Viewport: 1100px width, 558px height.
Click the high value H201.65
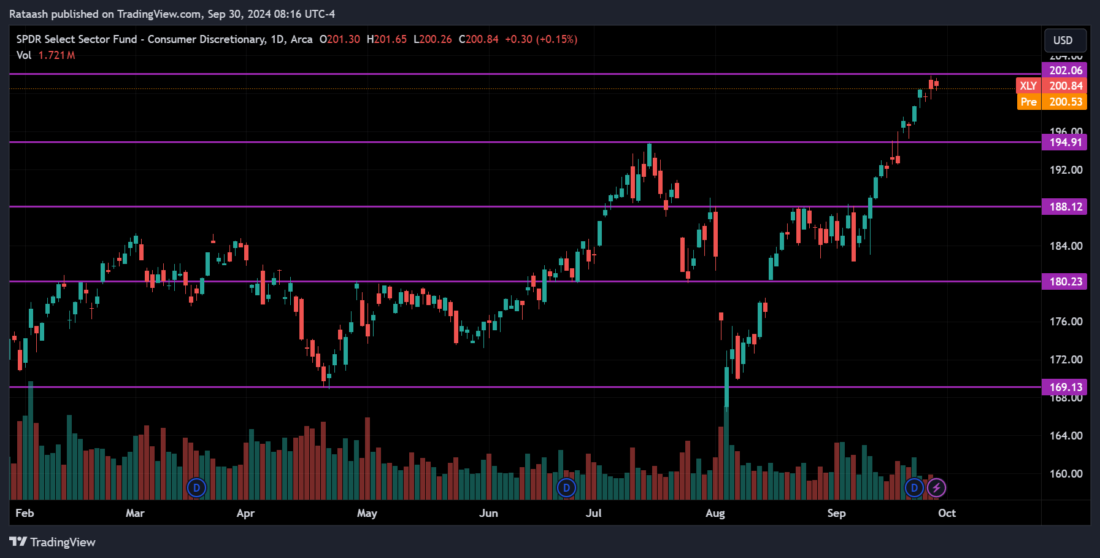[x=387, y=39]
